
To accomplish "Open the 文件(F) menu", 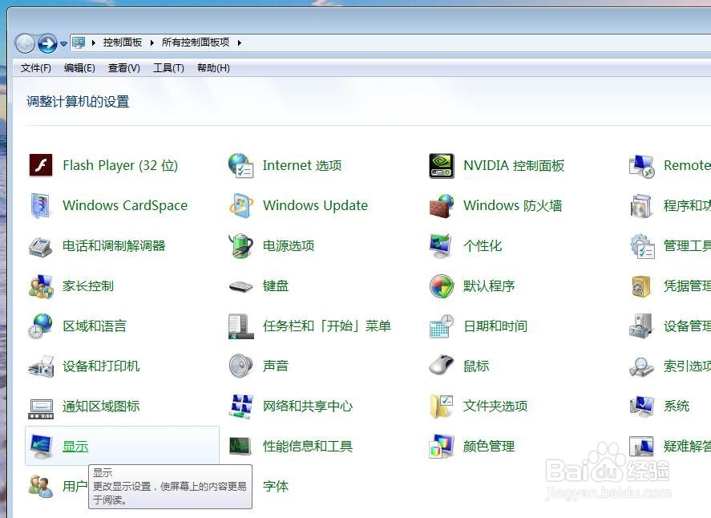I will [36, 68].
